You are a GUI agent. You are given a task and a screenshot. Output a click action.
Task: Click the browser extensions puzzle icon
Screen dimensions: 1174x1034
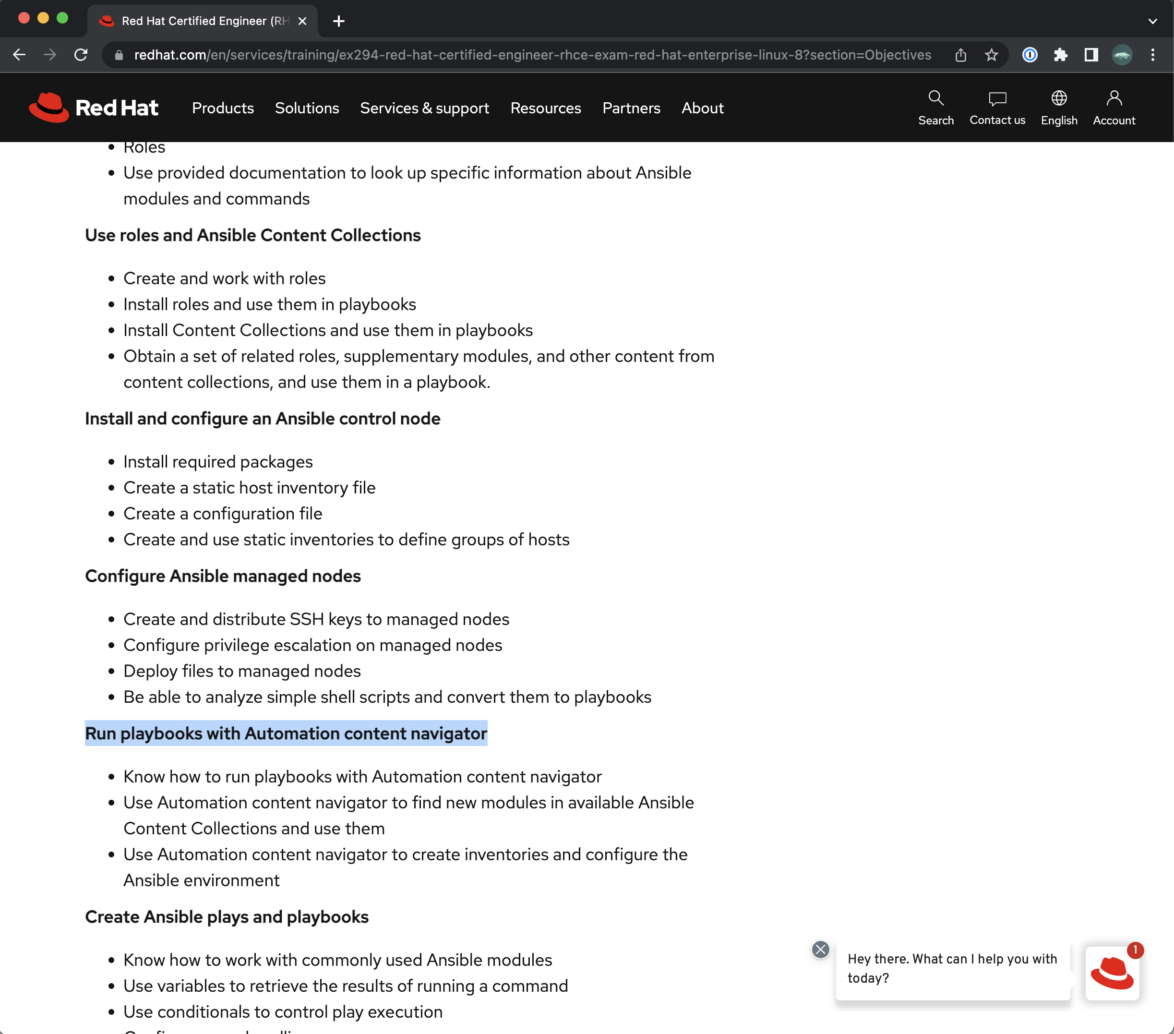click(1062, 54)
